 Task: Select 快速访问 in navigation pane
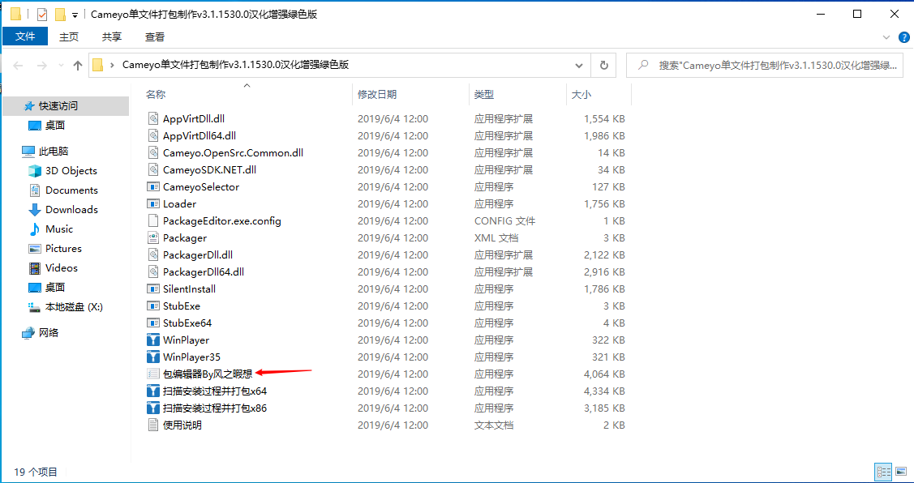click(x=58, y=106)
